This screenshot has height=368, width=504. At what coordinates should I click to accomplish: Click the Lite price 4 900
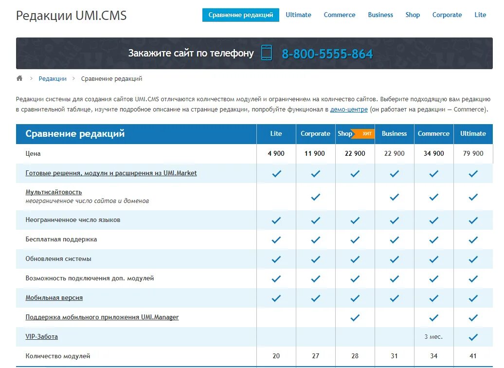point(276,153)
